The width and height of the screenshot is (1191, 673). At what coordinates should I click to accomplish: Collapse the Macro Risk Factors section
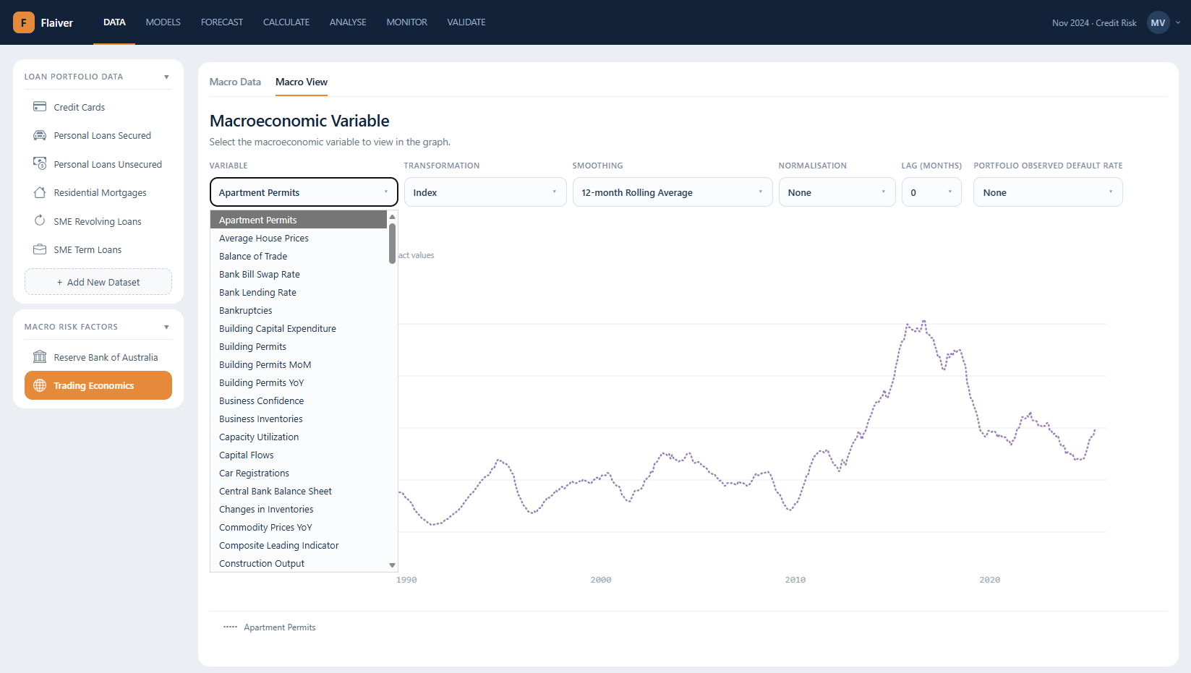(166, 327)
